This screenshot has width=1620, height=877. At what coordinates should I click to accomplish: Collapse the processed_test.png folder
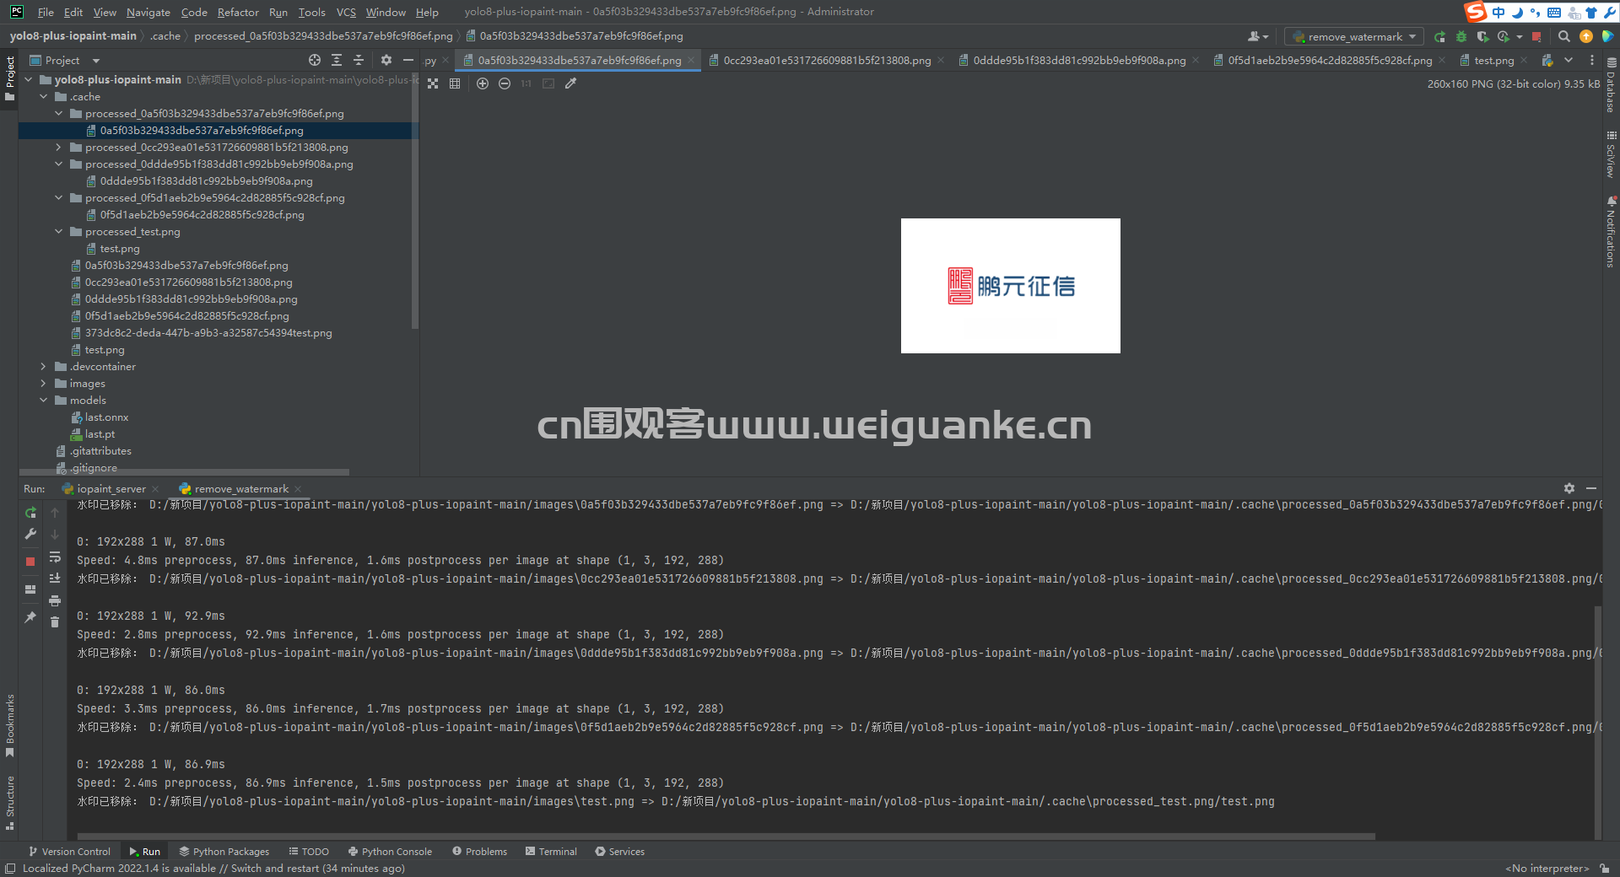pyautogui.click(x=57, y=231)
